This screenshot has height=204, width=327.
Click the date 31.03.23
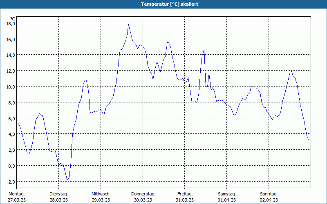[x=185, y=200]
